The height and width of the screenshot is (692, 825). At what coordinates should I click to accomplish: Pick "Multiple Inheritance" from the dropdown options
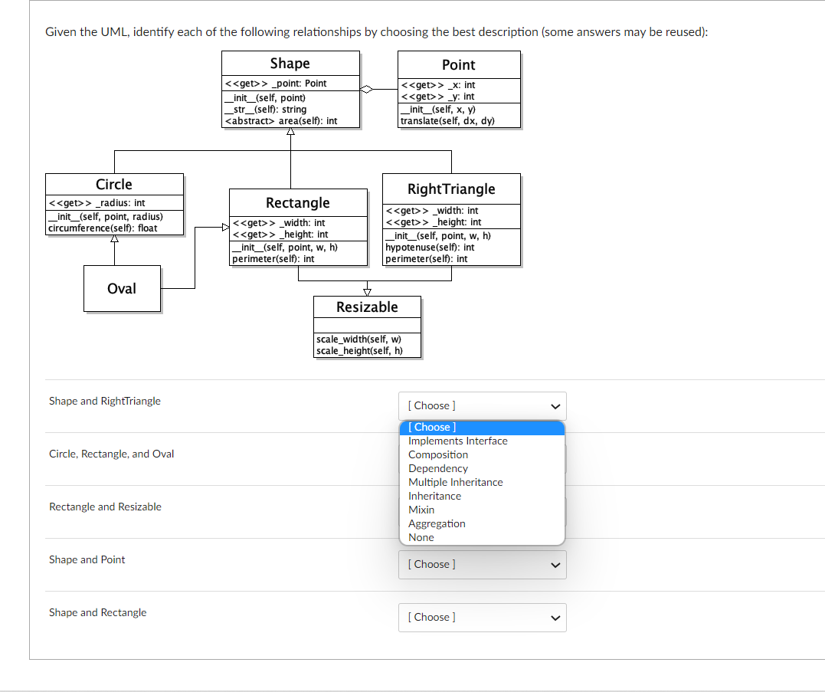click(x=456, y=482)
